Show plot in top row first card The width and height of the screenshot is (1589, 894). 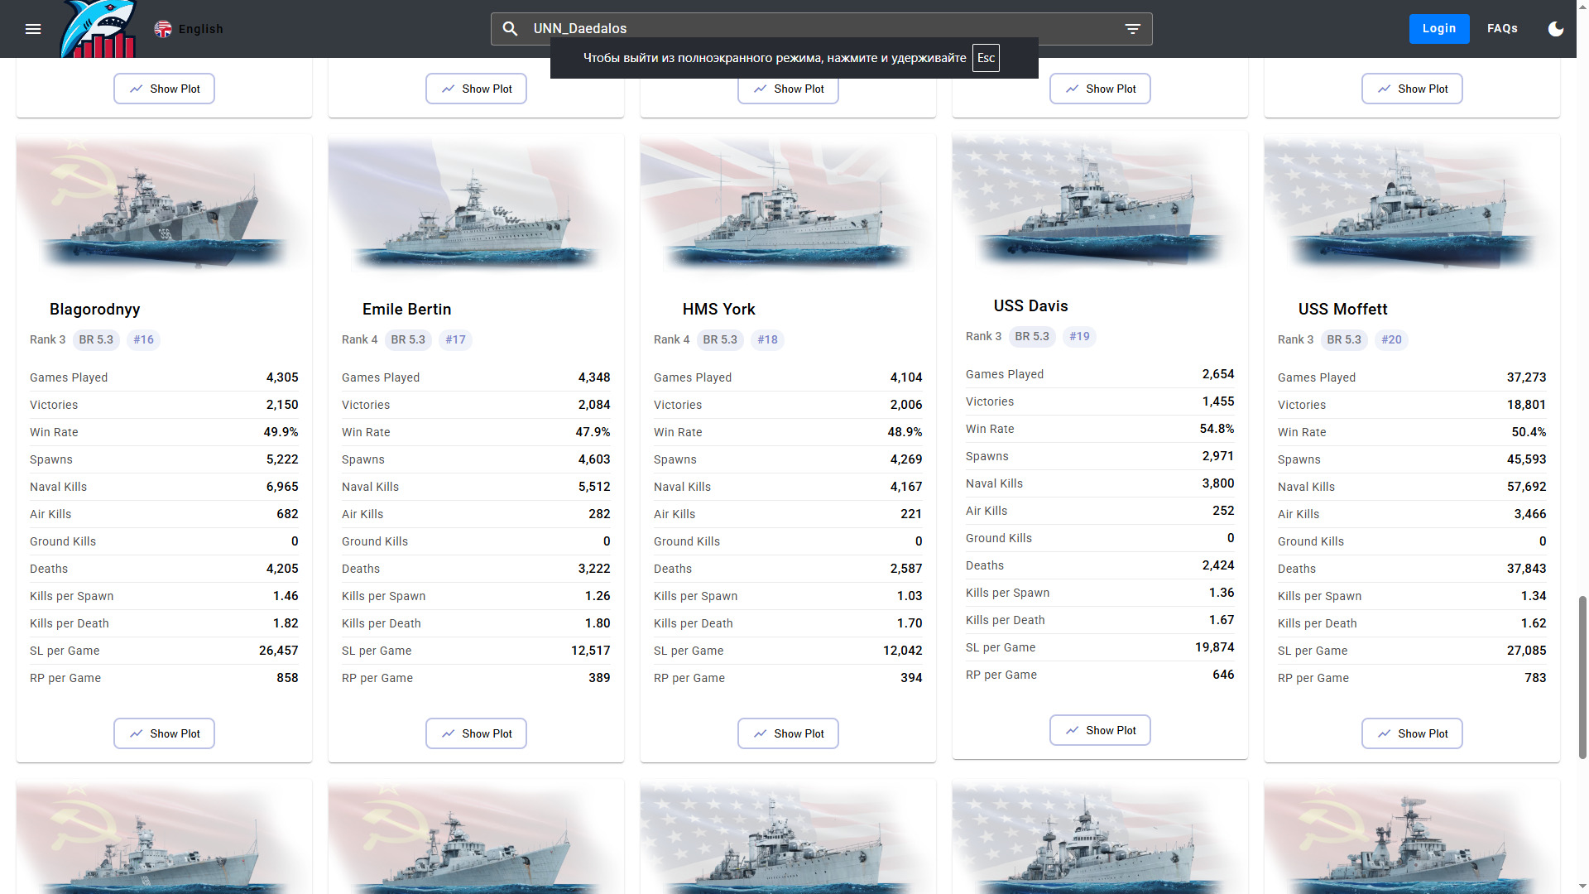point(164,89)
